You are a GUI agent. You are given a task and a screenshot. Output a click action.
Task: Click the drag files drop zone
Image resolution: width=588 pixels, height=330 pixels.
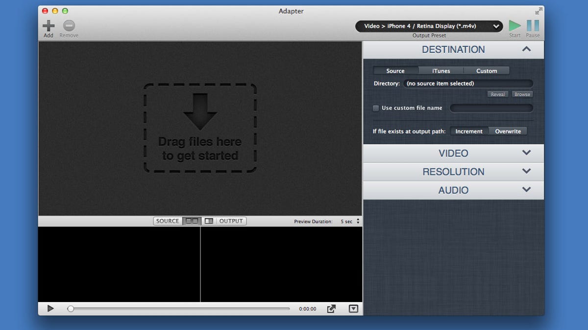(x=200, y=128)
